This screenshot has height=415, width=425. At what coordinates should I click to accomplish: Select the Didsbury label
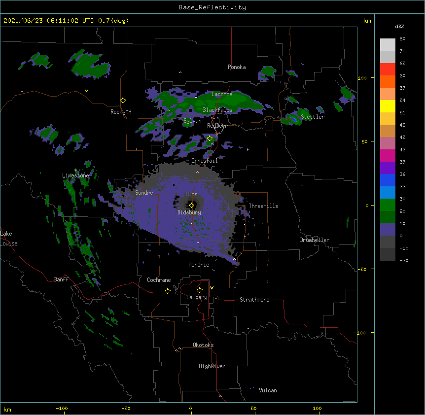point(189,212)
